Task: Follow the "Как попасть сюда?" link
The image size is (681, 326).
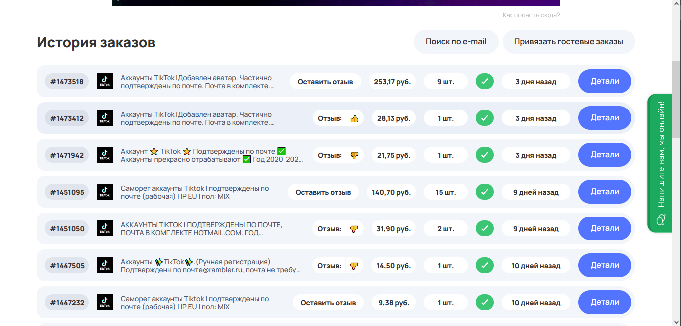Action: 531,15
